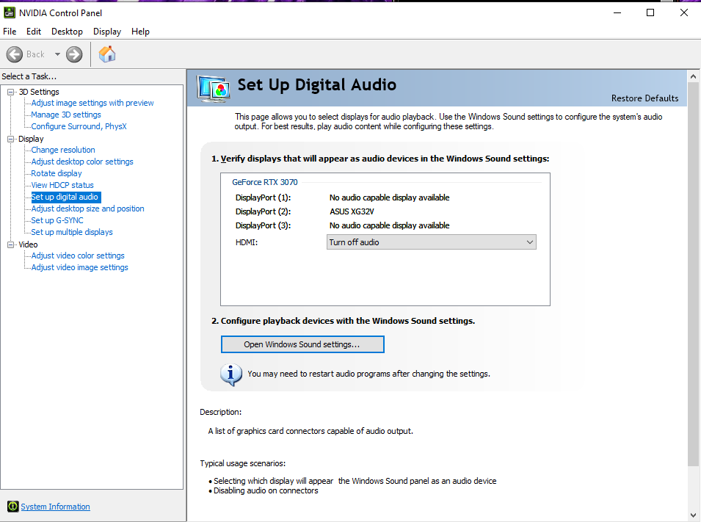Open the Desktop menu
The height and width of the screenshot is (522, 701).
67,32
